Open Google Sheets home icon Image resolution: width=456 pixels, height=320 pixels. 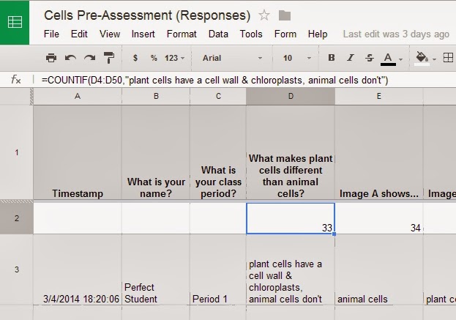coord(15,23)
